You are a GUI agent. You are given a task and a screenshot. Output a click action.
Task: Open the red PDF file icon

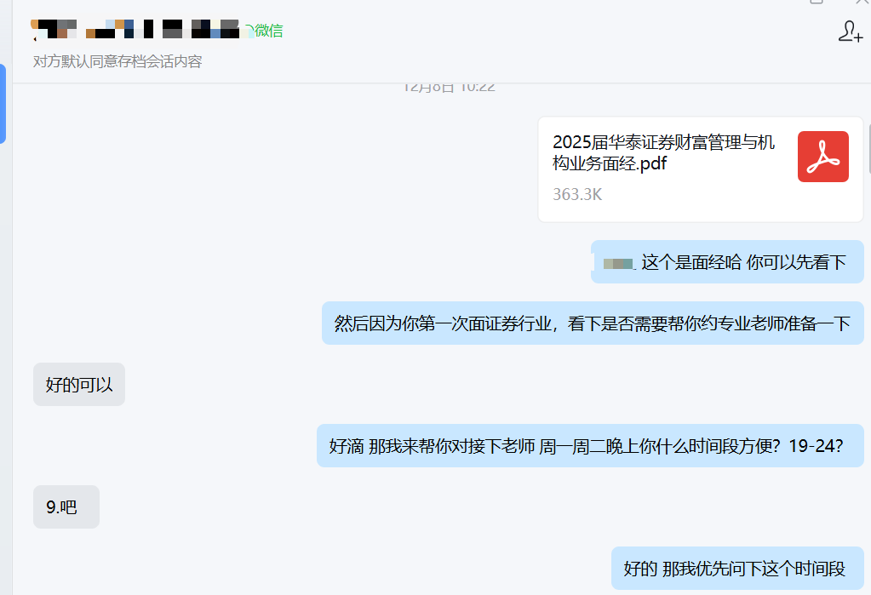coord(822,157)
